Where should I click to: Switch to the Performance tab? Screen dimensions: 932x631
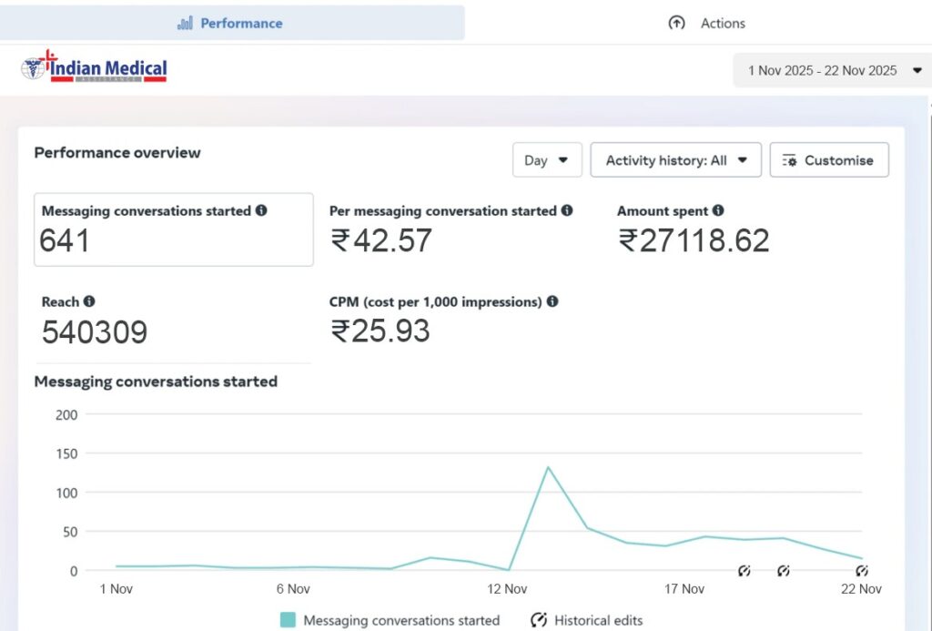pyautogui.click(x=231, y=23)
